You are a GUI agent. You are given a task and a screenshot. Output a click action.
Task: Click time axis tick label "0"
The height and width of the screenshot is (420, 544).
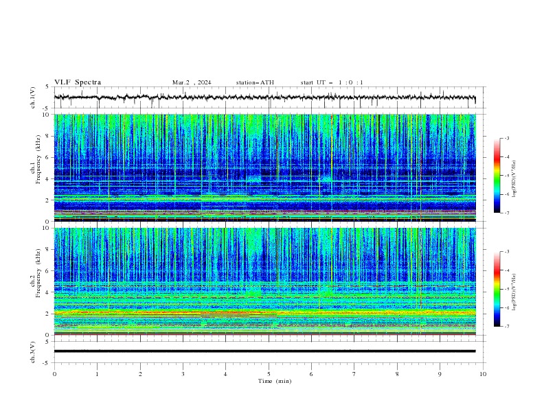click(54, 374)
